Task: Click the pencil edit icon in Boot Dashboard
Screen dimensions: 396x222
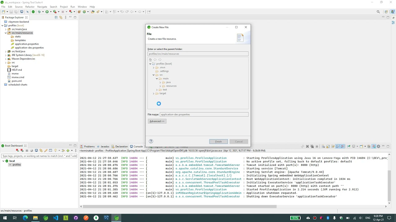Action: 46,150
